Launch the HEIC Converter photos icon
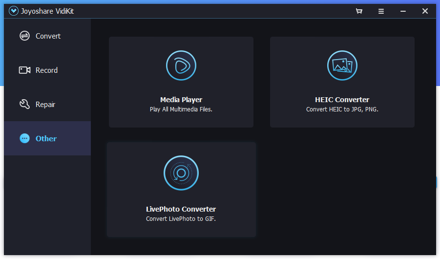The image size is (440, 259). (342, 65)
